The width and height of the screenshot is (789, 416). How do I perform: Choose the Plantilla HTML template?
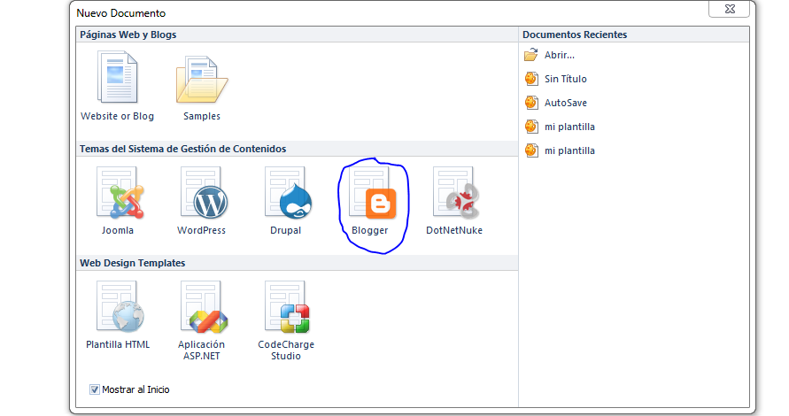pos(118,315)
